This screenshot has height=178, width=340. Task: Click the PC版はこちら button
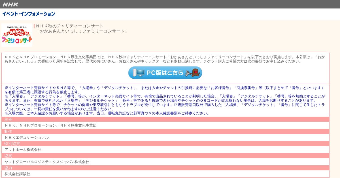pyautogui.click(x=165, y=73)
